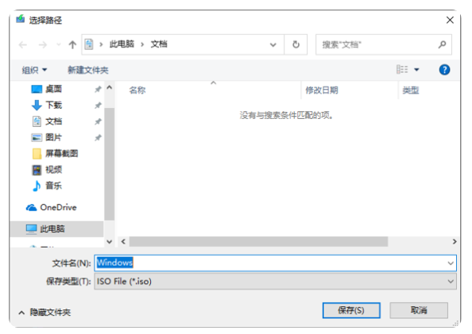Viewport: 472px width, 334px height.
Task: Open the 组织 menu
Action: click(x=34, y=70)
